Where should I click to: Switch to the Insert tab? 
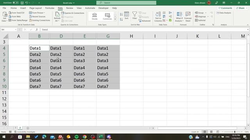(23, 8)
